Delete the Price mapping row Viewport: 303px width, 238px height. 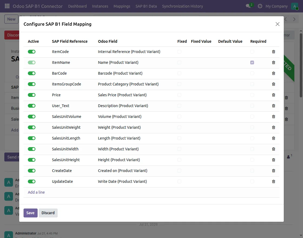(274, 95)
